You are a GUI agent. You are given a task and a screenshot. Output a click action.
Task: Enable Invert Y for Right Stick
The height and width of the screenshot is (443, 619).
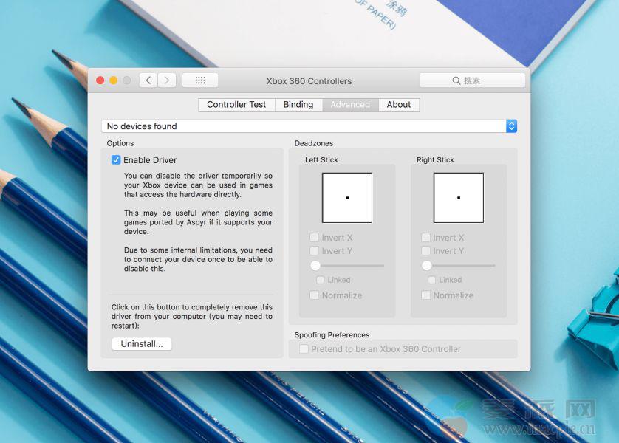click(426, 251)
